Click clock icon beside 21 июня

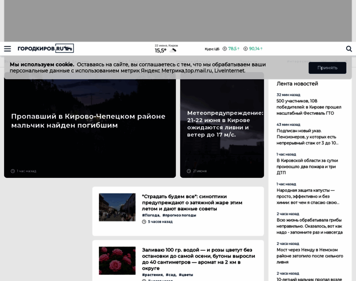point(189,171)
